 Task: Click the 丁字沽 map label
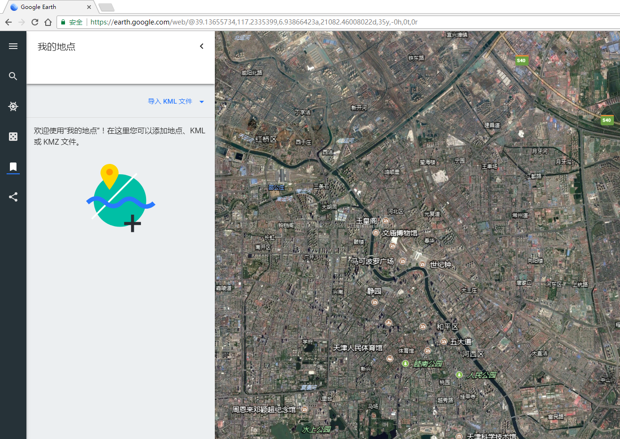coord(302,112)
